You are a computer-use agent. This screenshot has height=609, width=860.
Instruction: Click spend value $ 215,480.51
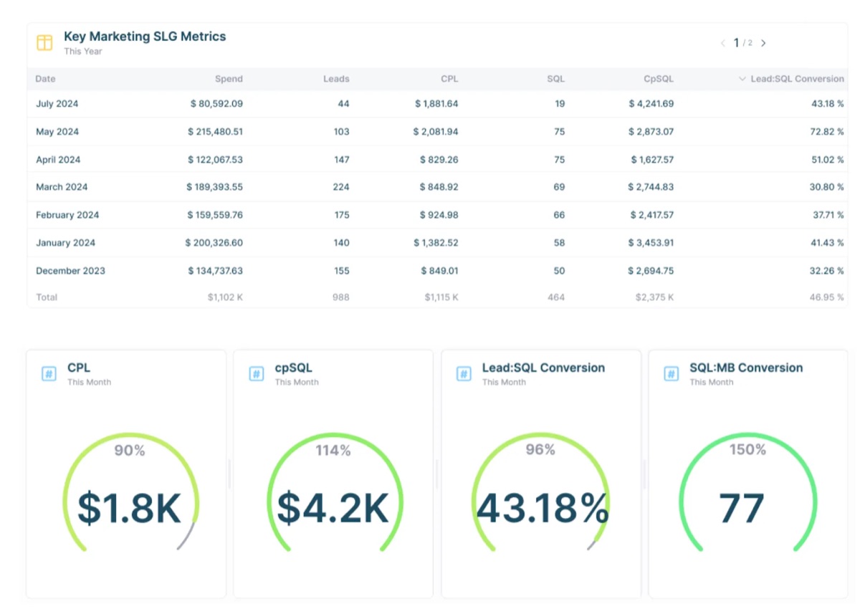(215, 132)
